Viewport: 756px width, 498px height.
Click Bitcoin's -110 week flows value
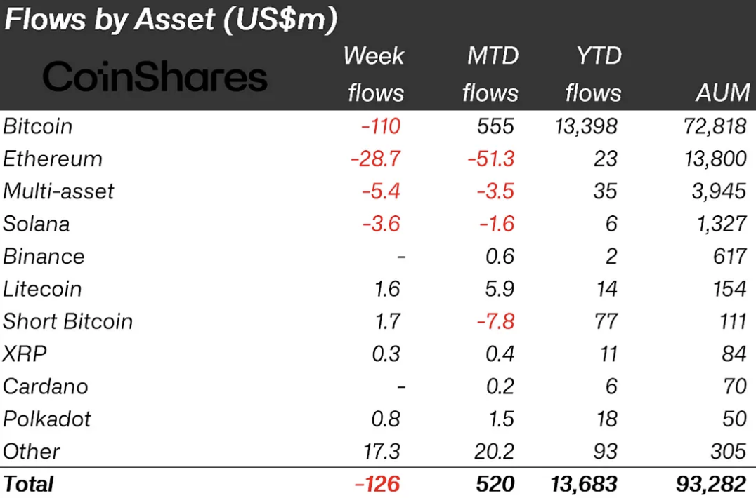(x=380, y=126)
